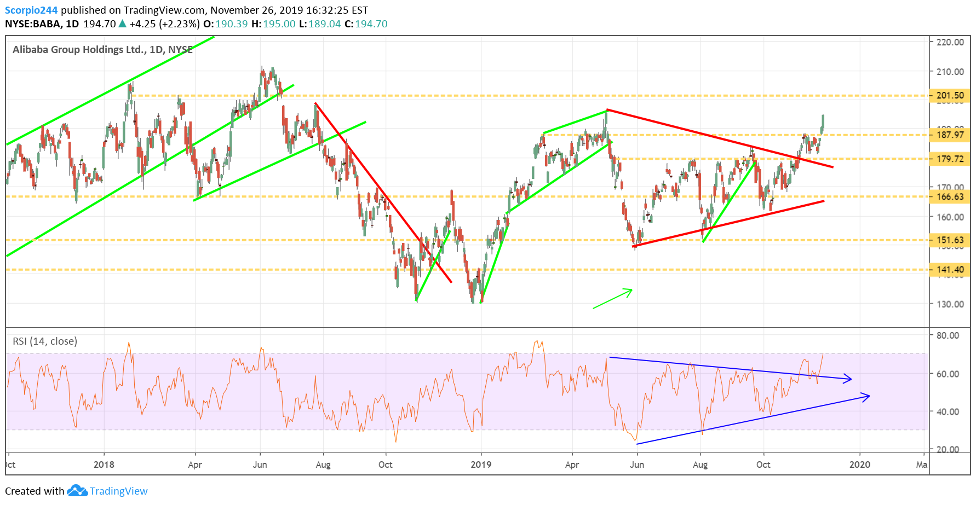Click the 210.00 price axis value
The height and width of the screenshot is (505, 976).
point(950,72)
